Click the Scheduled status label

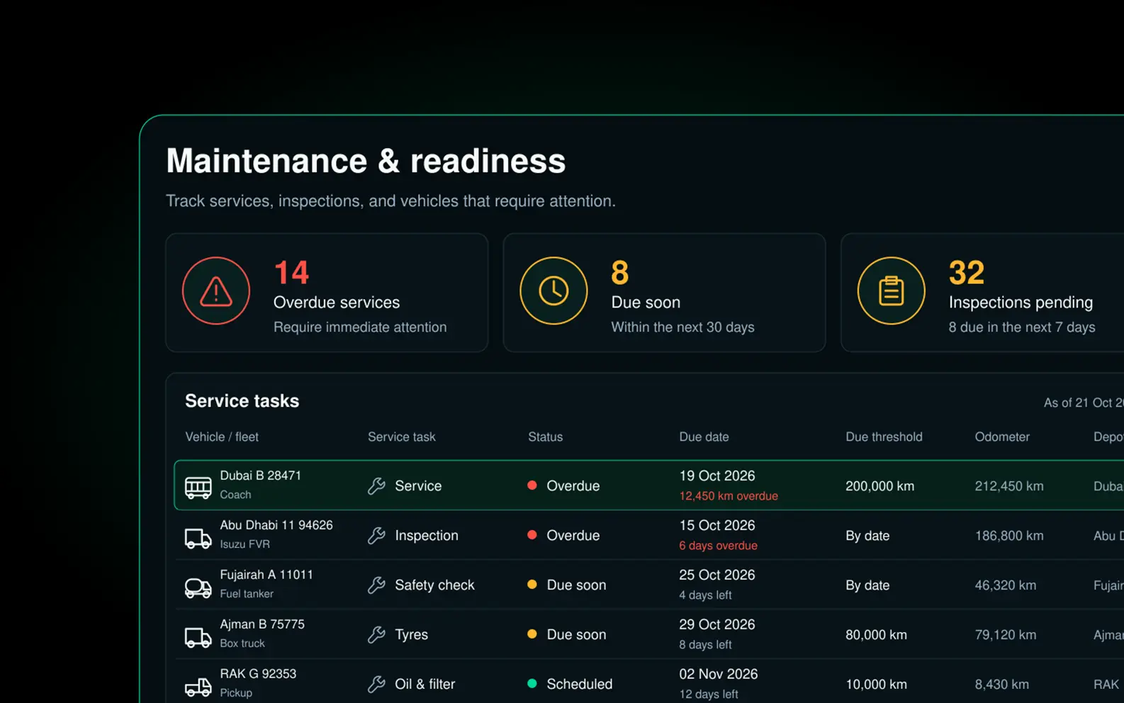tap(580, 684)
